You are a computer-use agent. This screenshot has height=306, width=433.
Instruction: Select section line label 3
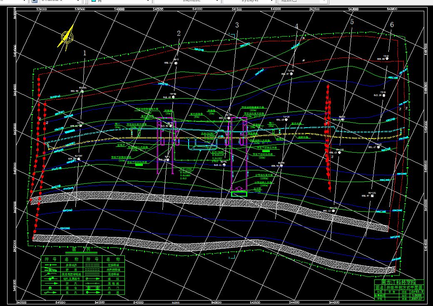pyautogui.click(x=237, y=25)
